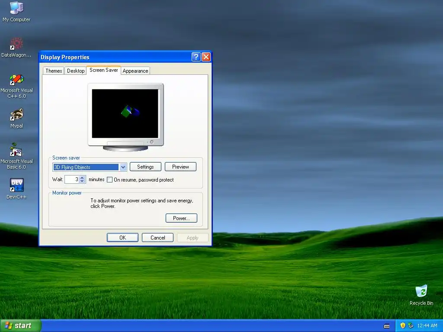
Task: Switch to the Desktop tab
Action: pyautogui.click(x=76, y=70)
